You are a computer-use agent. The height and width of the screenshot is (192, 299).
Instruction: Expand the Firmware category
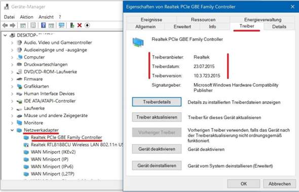(12, 79)
